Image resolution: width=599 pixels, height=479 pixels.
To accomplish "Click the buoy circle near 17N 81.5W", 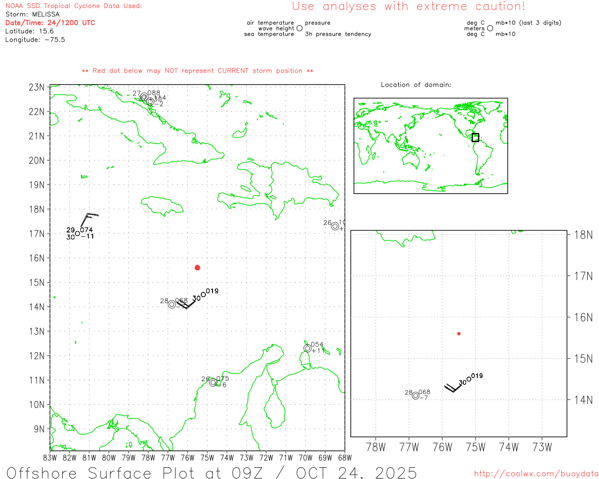I will pos(78,233).
